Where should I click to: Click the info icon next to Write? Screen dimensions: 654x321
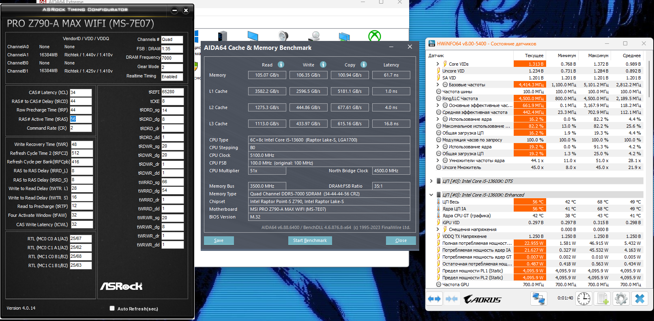click(323, 64)
